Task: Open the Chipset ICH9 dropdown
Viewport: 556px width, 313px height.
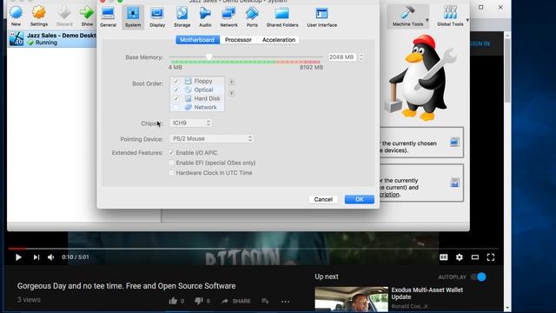Action: pyautogui.click(x=191, y=123)
